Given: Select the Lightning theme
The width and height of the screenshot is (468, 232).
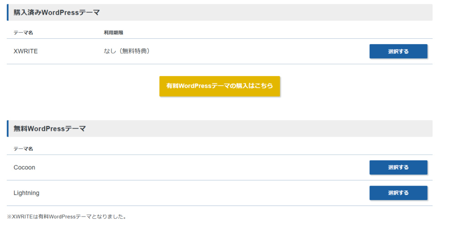Looking at the screenshot, I should coord(398,193).
